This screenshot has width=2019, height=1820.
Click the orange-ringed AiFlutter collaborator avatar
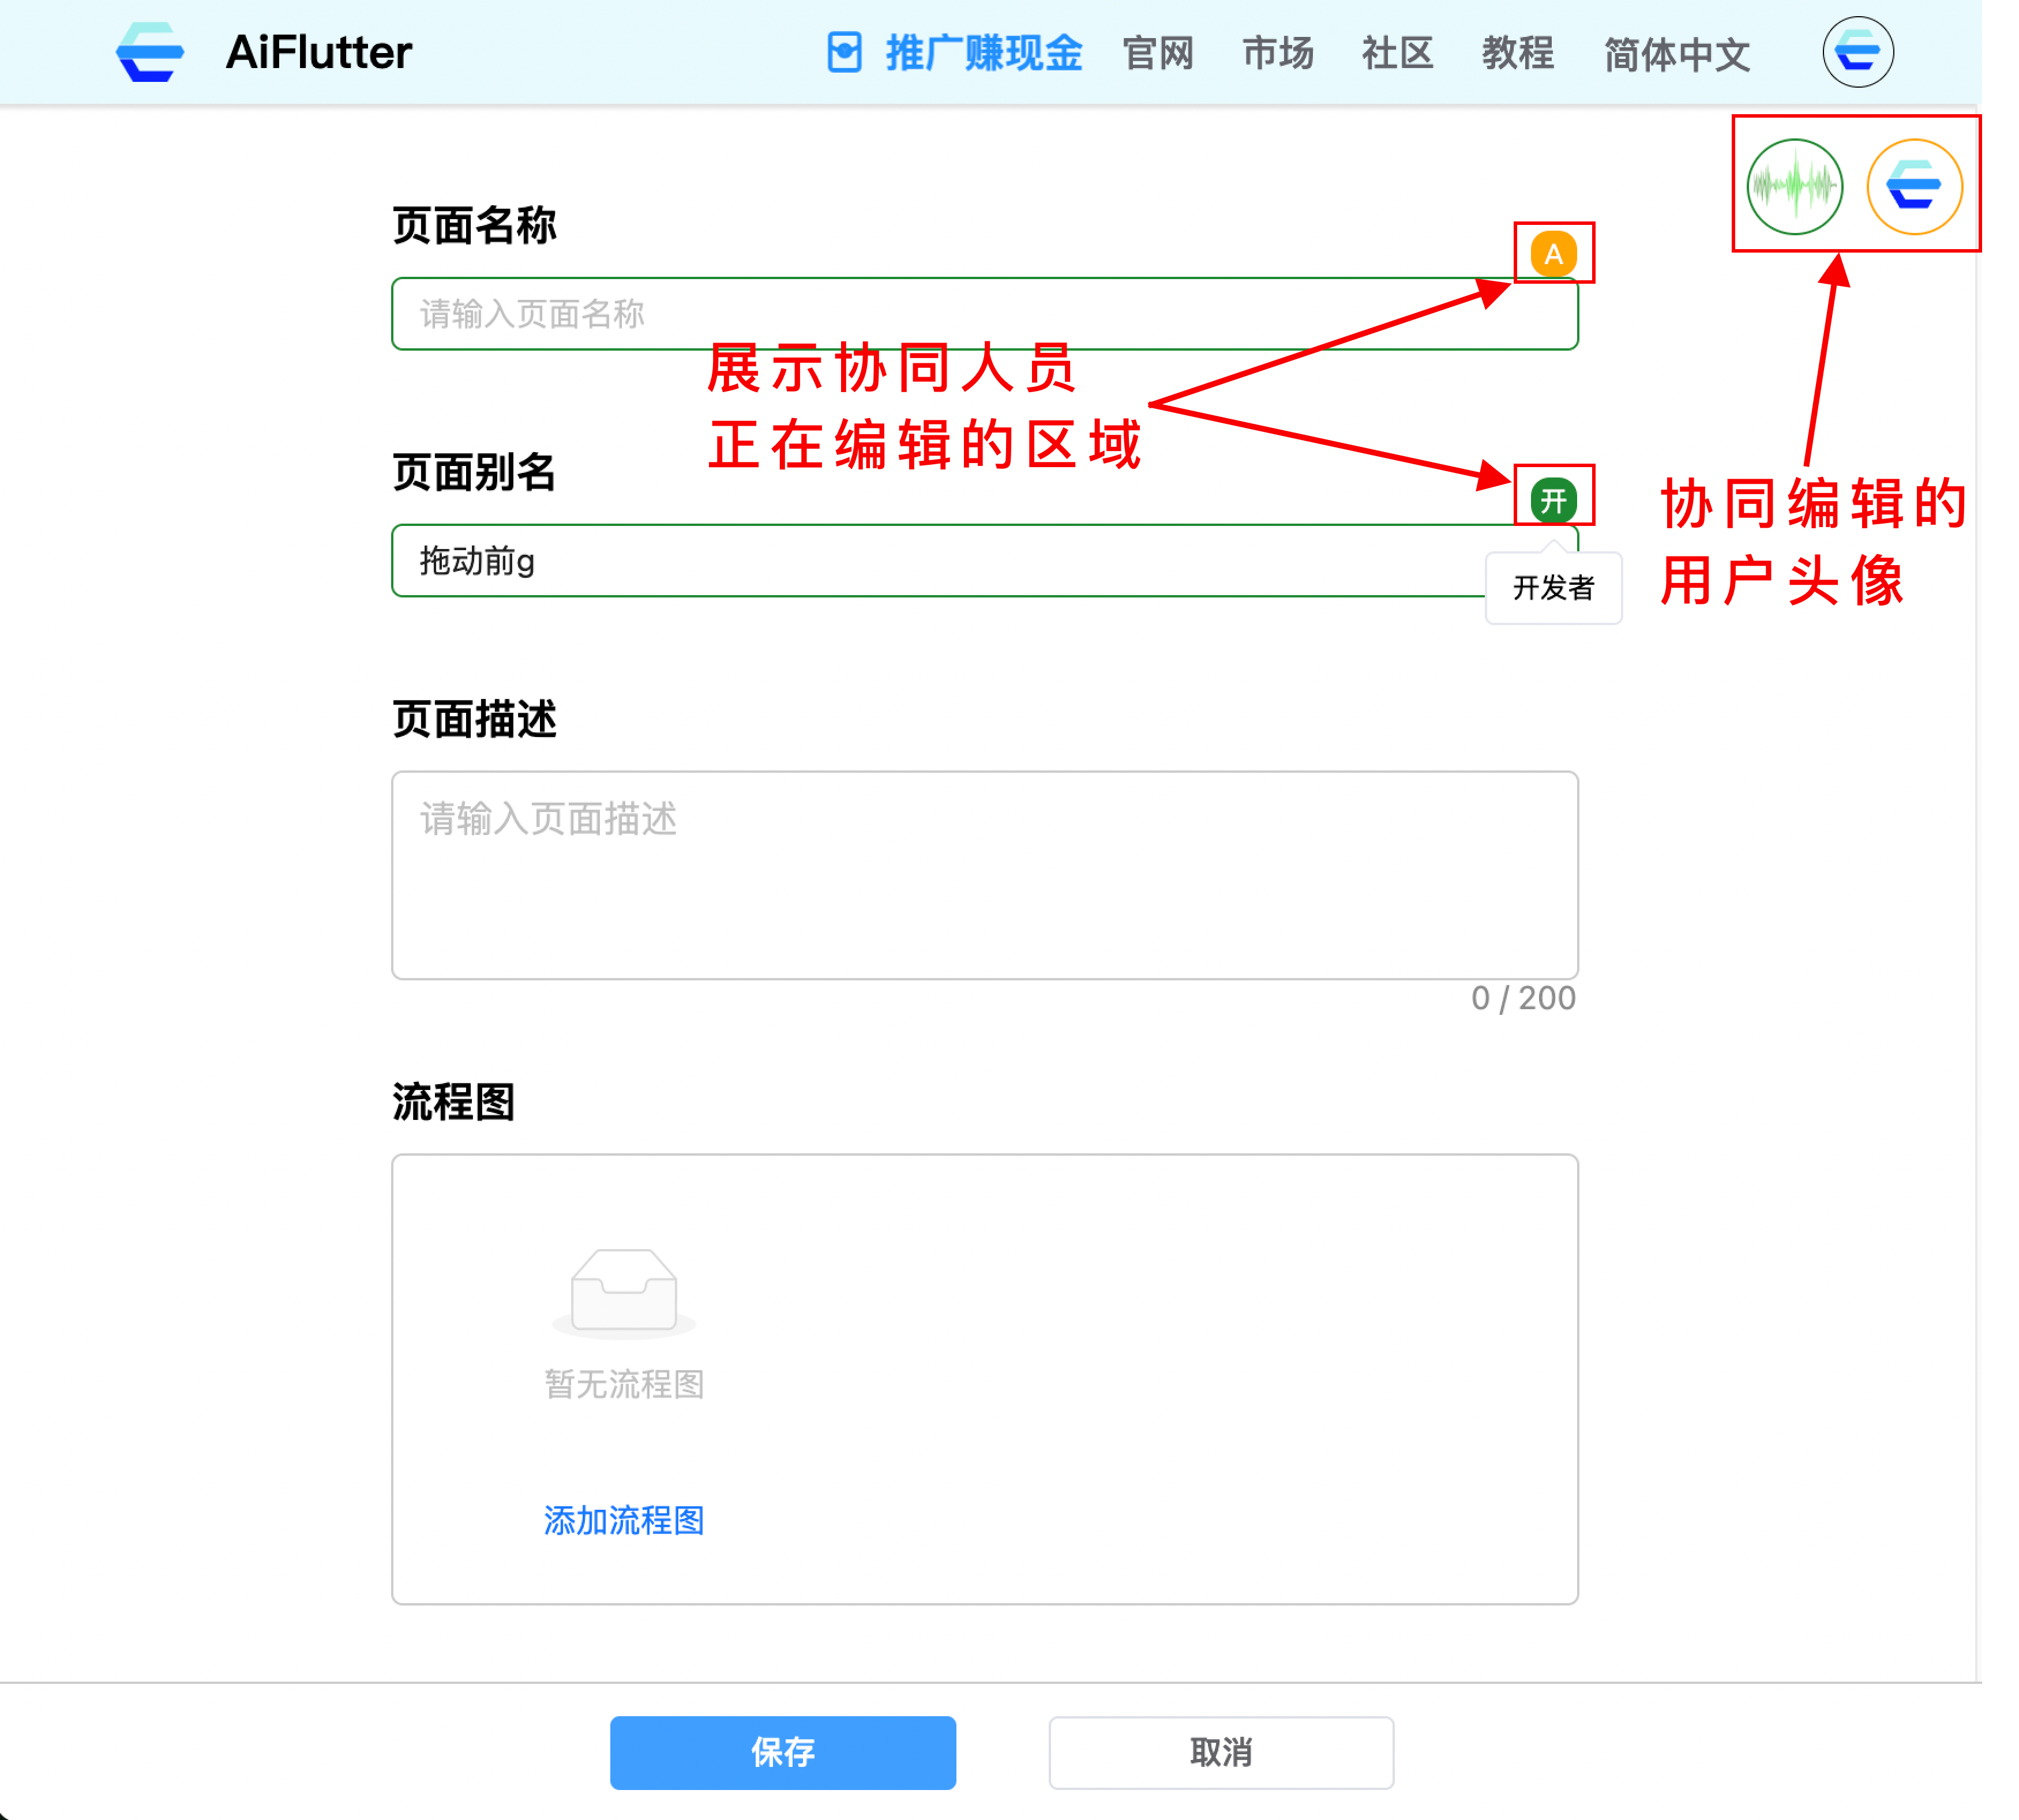point(1914,186)
